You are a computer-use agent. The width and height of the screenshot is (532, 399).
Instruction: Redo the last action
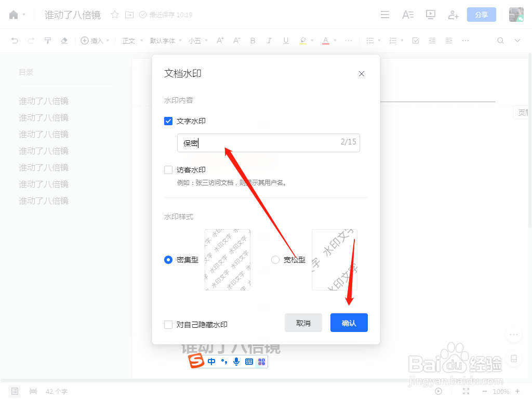click(31, 41)
